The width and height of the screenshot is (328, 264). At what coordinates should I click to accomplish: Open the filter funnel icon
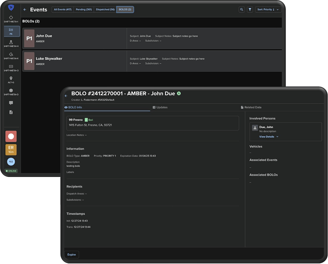pyautogui.click(x=250, y=10)
